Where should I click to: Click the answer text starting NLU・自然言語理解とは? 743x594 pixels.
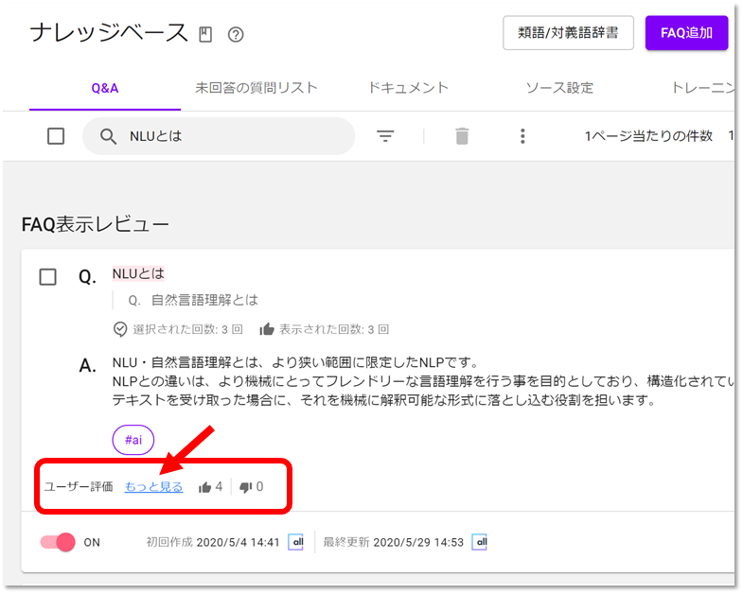point(423,381)
